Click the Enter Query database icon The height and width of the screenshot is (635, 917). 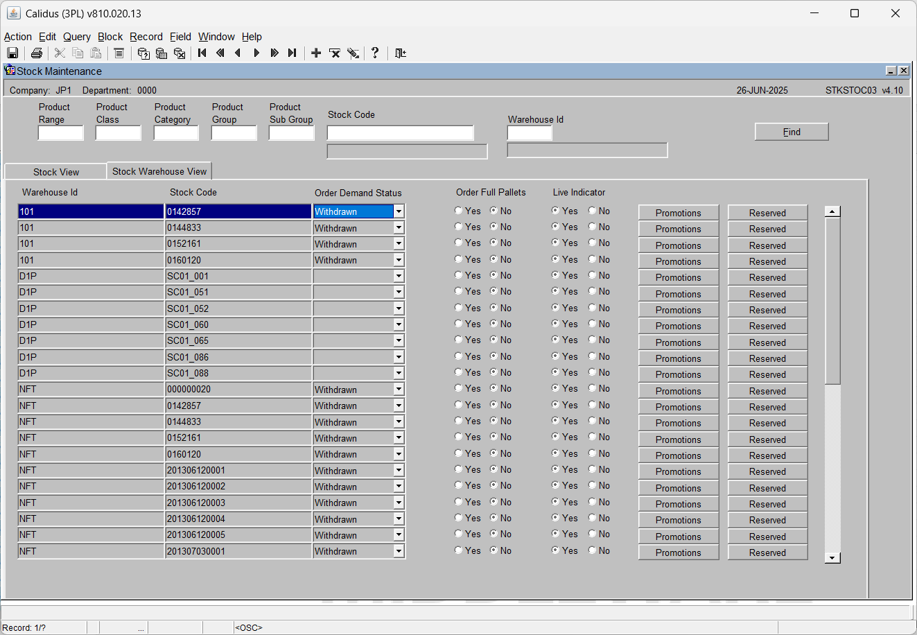click(143, 53)
